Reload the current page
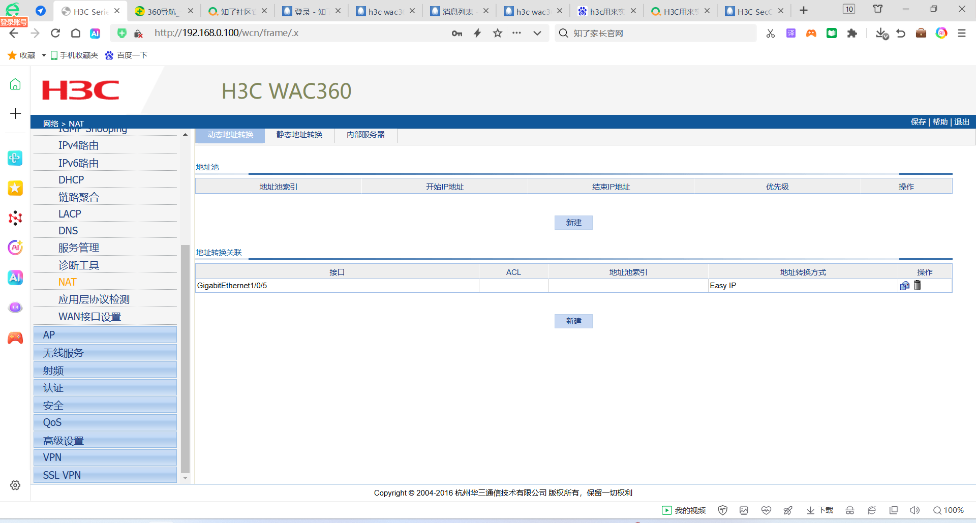The height and width of the screenshot is (523, 976). click(55, 33)
